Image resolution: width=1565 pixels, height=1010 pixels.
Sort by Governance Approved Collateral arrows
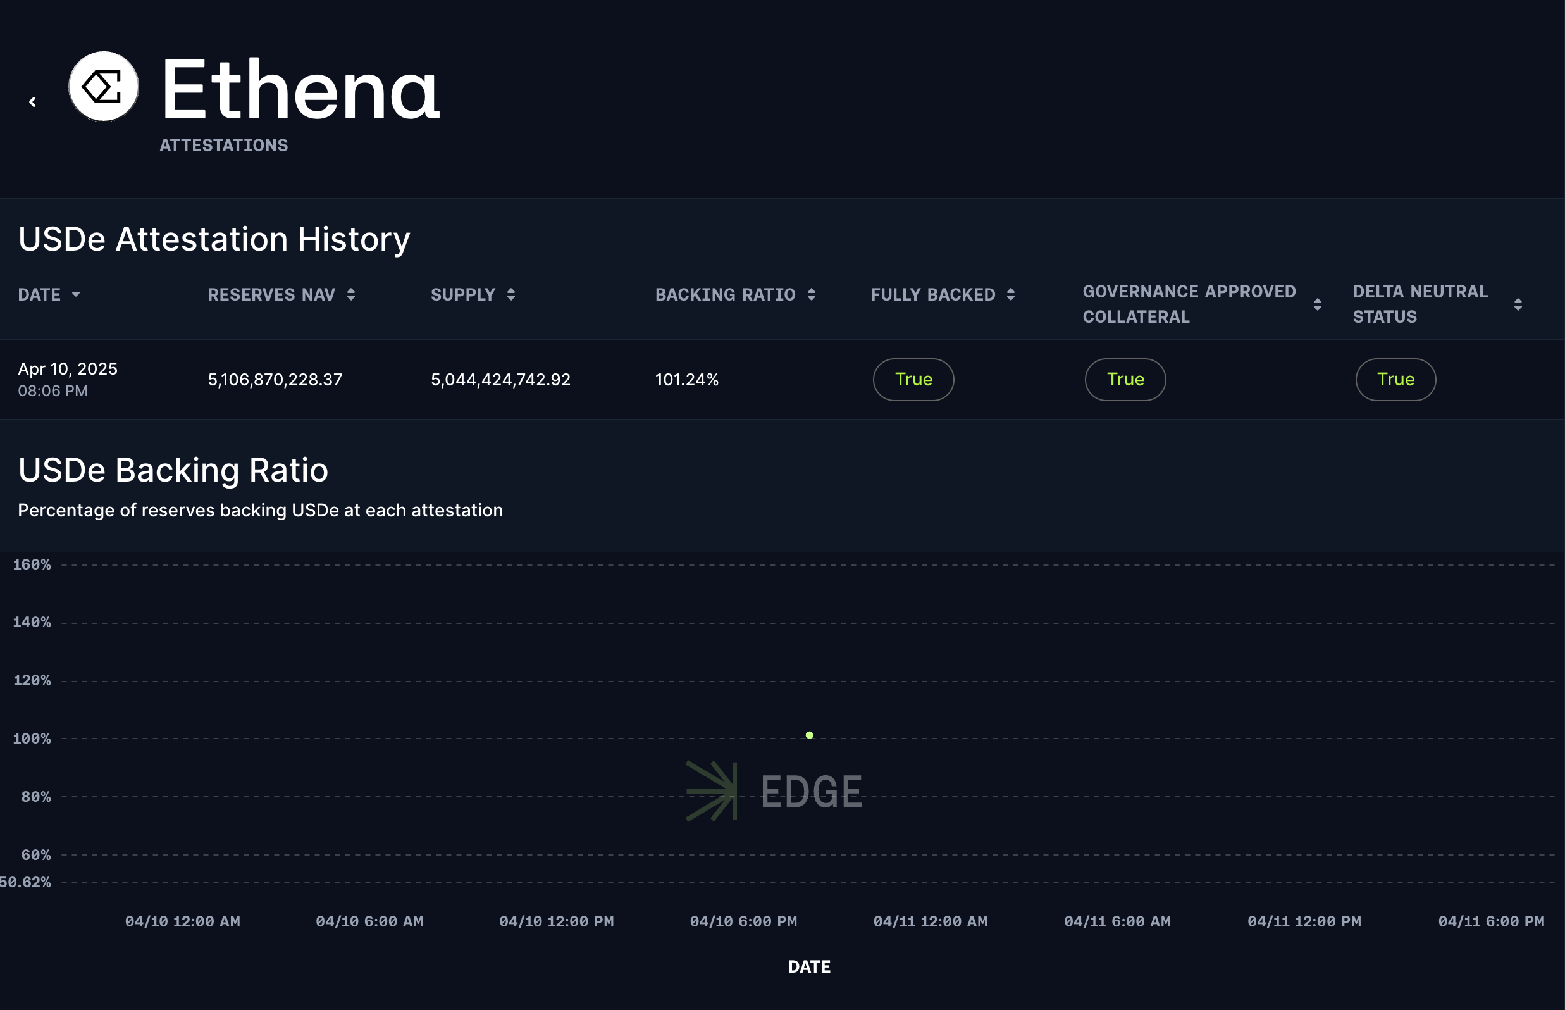pyautogui.click(x=1318, y=304)
